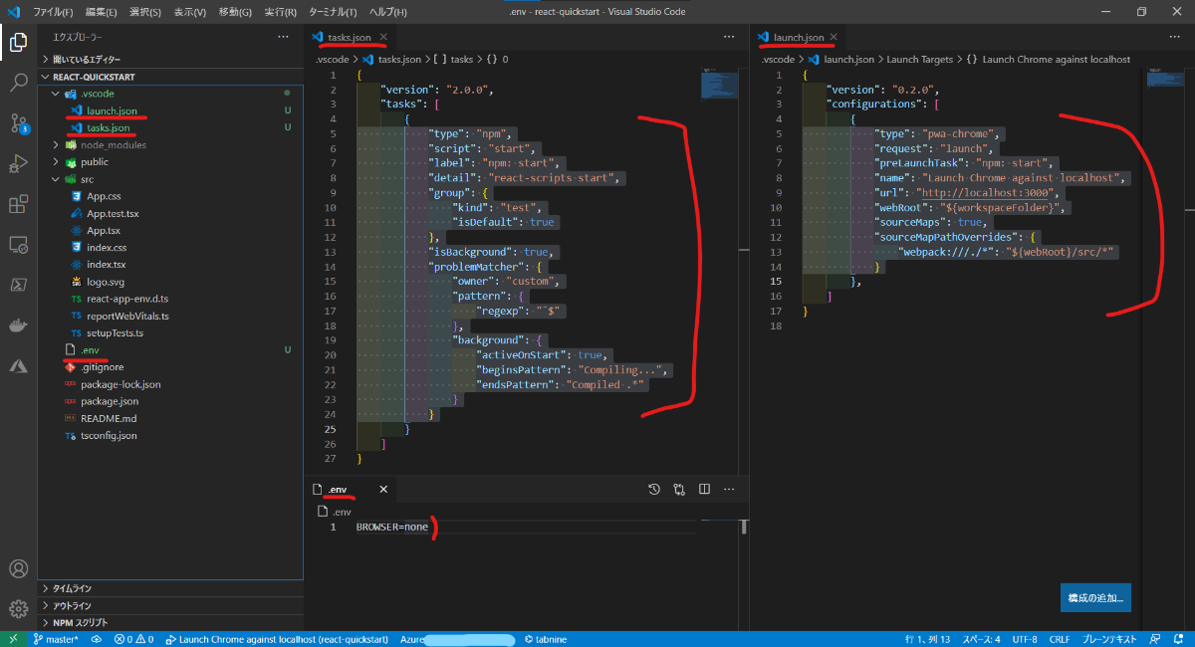Close the tasks.json tab
Viewport: 1195px width, 647px height.
tap(383, 37)
